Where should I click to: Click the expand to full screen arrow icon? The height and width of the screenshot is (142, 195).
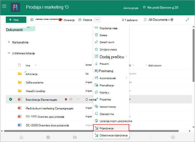coord(187,20)
